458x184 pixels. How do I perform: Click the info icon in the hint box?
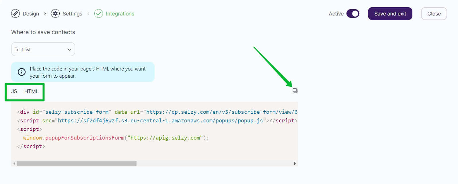pos(22,72)
